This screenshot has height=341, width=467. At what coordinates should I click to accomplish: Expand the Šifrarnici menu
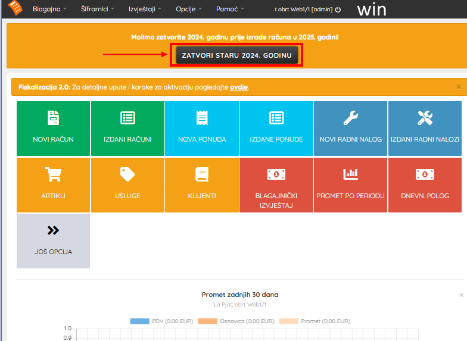(98, 9)
